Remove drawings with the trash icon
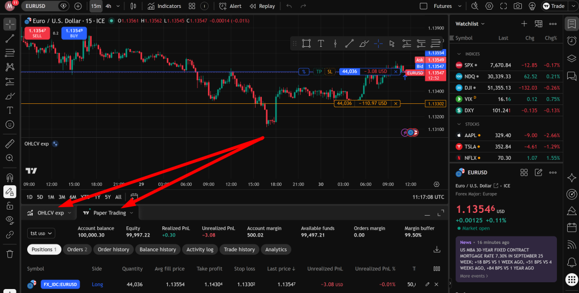This screenshot has width=579, height=293. (x=10, y=254)
